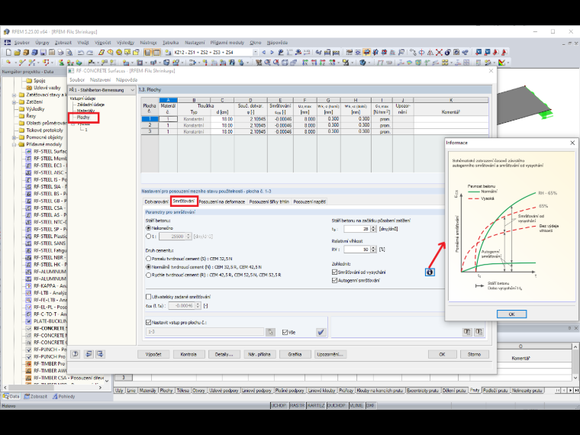580x435 pixels.
Task: Enable Uživatelsky zadané smršťování checkbox
Action: (x=149, y=297)
